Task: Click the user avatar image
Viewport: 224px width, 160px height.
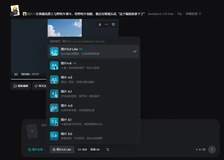Action: (x=15, y=10)
